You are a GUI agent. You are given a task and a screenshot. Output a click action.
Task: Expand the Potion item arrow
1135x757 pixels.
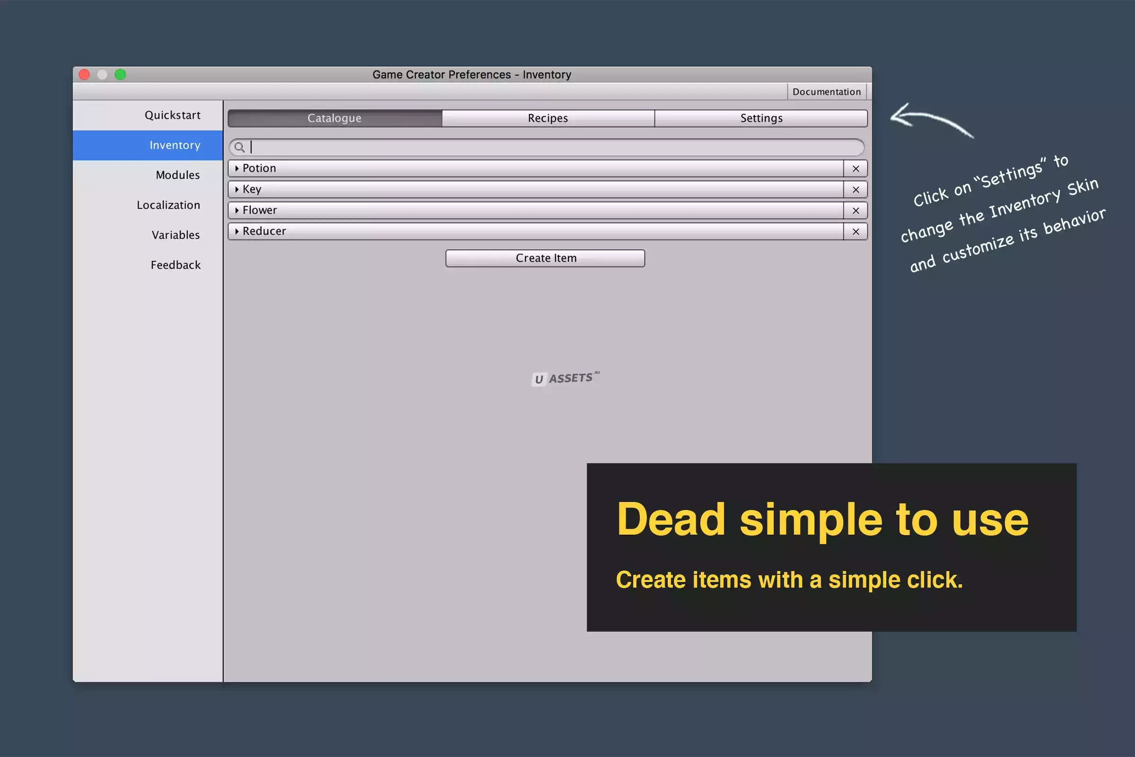coord(236,168)
